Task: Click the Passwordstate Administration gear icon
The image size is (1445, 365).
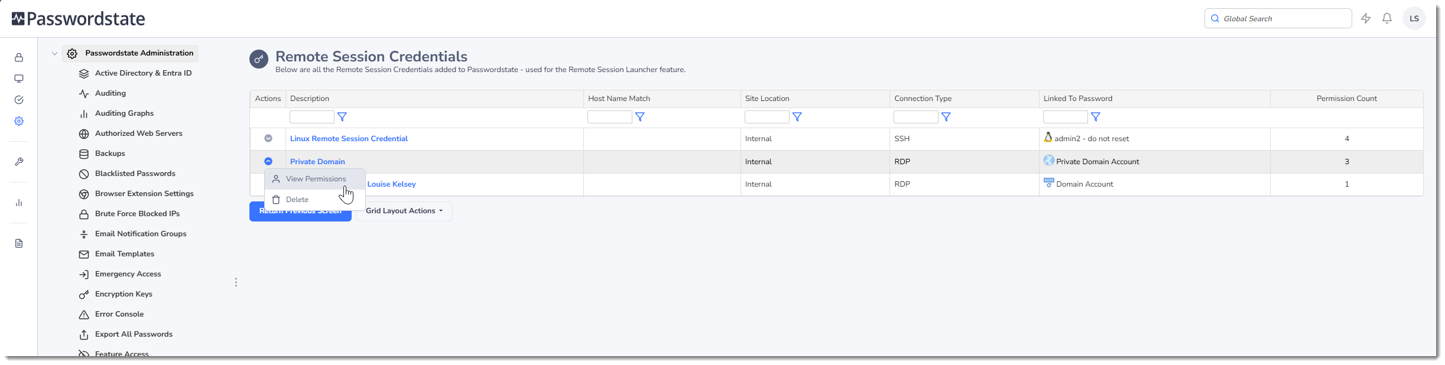Action: pos(72,54)
